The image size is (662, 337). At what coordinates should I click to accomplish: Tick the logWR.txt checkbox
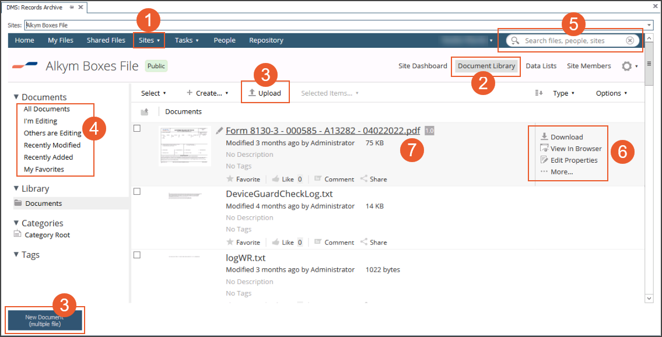click(x=137, y=255)
